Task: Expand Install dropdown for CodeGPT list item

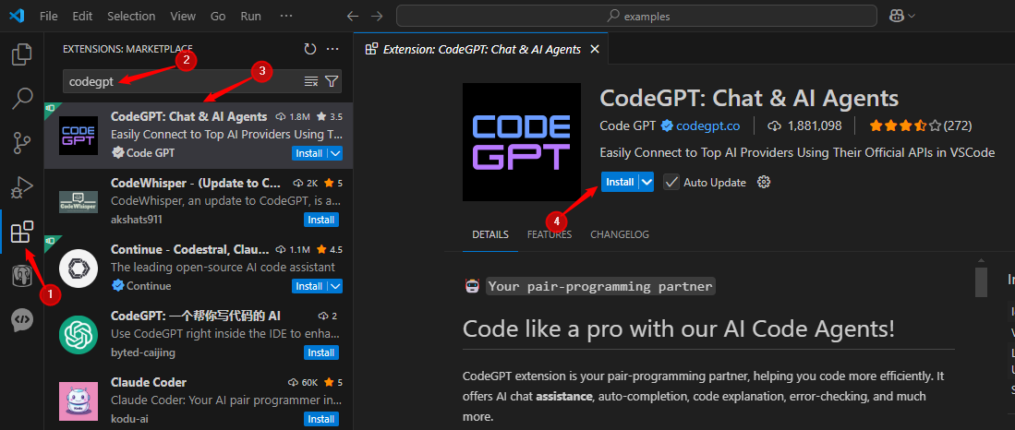Action: 335,153
